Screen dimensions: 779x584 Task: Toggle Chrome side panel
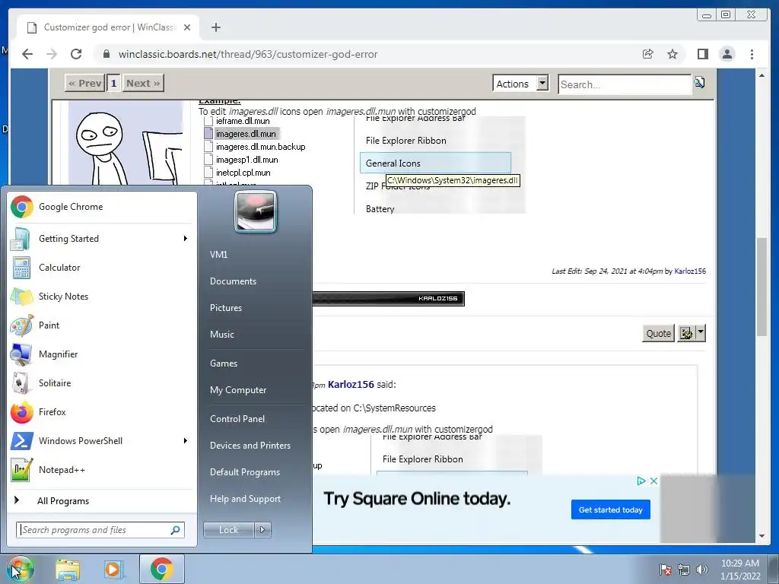[x=702, y=54]
